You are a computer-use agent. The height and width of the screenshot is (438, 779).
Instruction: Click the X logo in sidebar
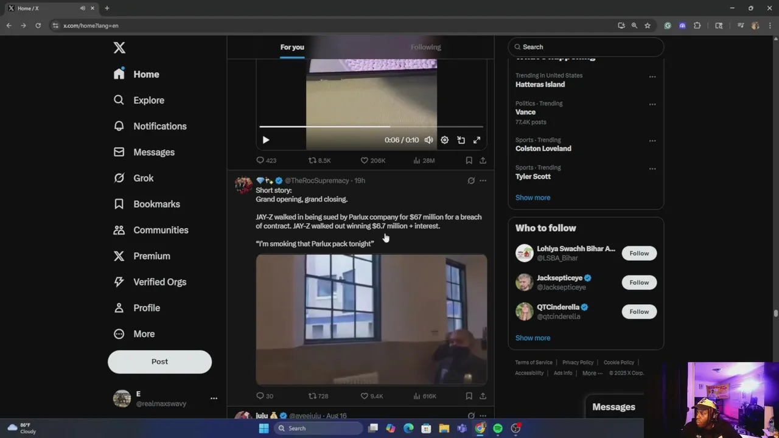119,48
